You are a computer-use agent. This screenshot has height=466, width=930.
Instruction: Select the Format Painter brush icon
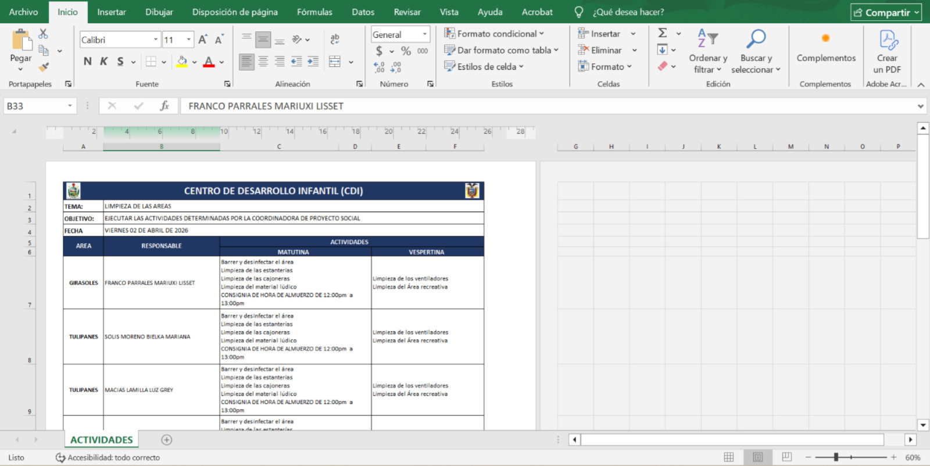[x=43, y=67]
